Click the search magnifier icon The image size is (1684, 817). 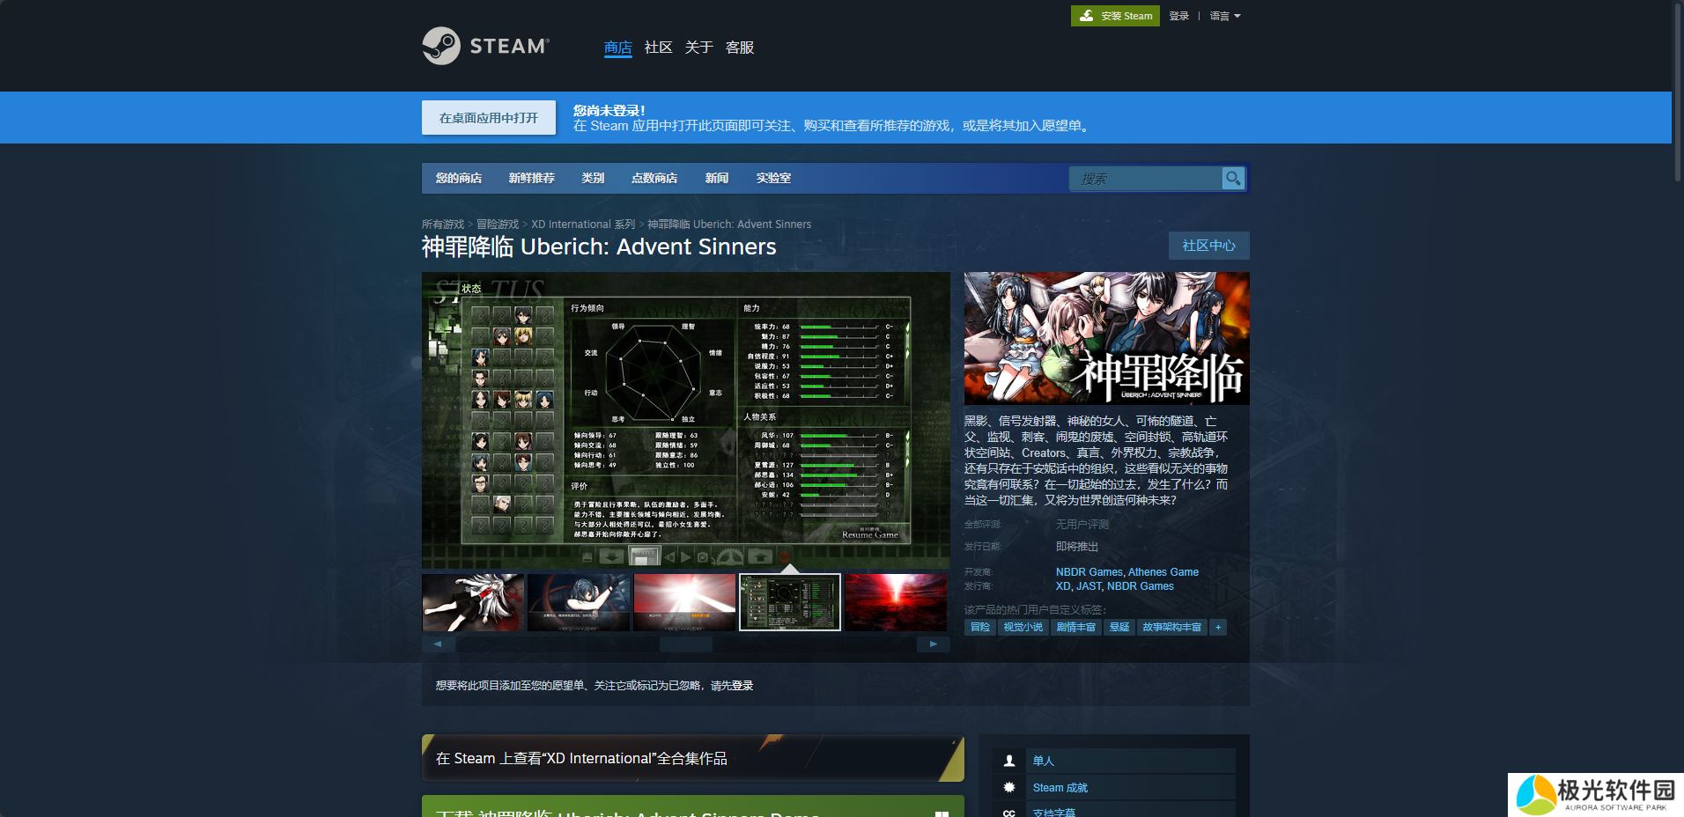pyautogui.click(x=1233, y=178)
